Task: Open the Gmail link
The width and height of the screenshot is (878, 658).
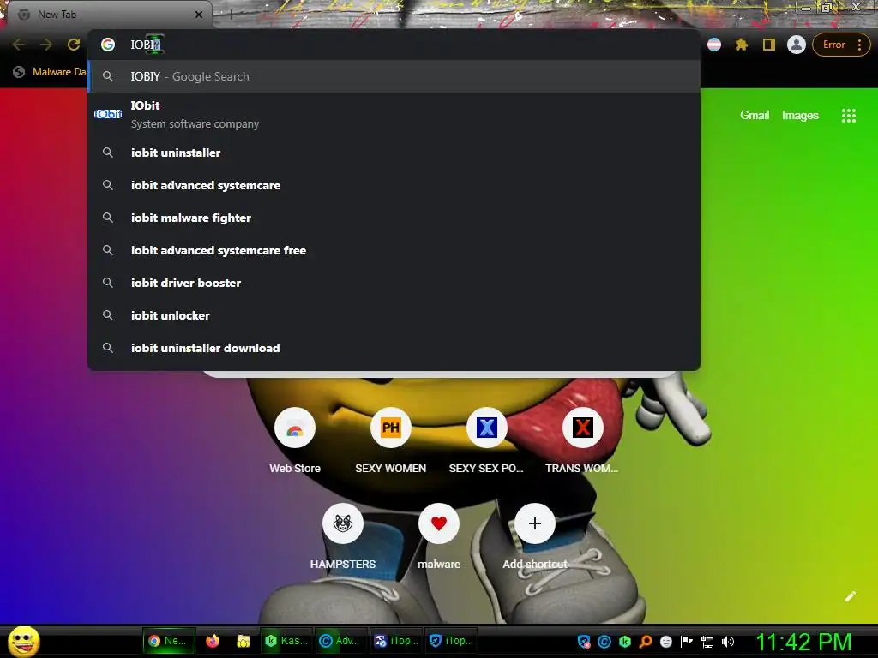Action: pyautogui.click(x=755, y=116)
